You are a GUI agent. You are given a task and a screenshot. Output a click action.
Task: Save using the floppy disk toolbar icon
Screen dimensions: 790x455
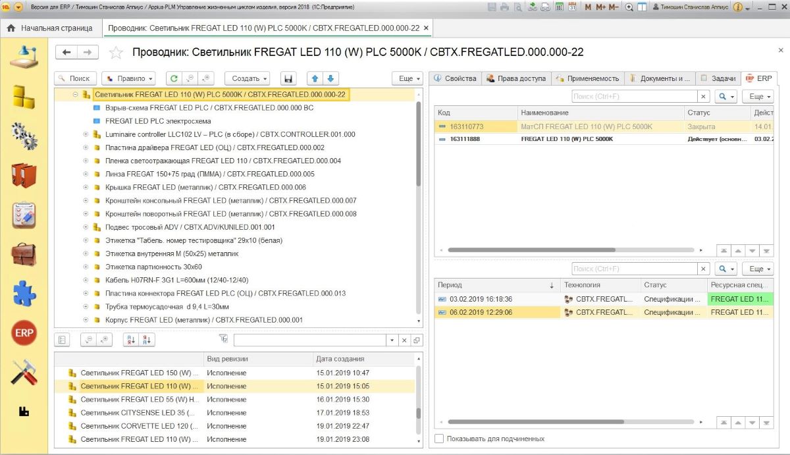pos(288,78)
